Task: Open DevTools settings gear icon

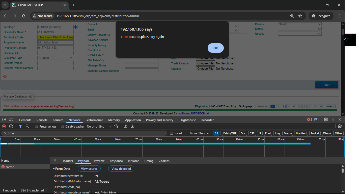Action: 326,120
